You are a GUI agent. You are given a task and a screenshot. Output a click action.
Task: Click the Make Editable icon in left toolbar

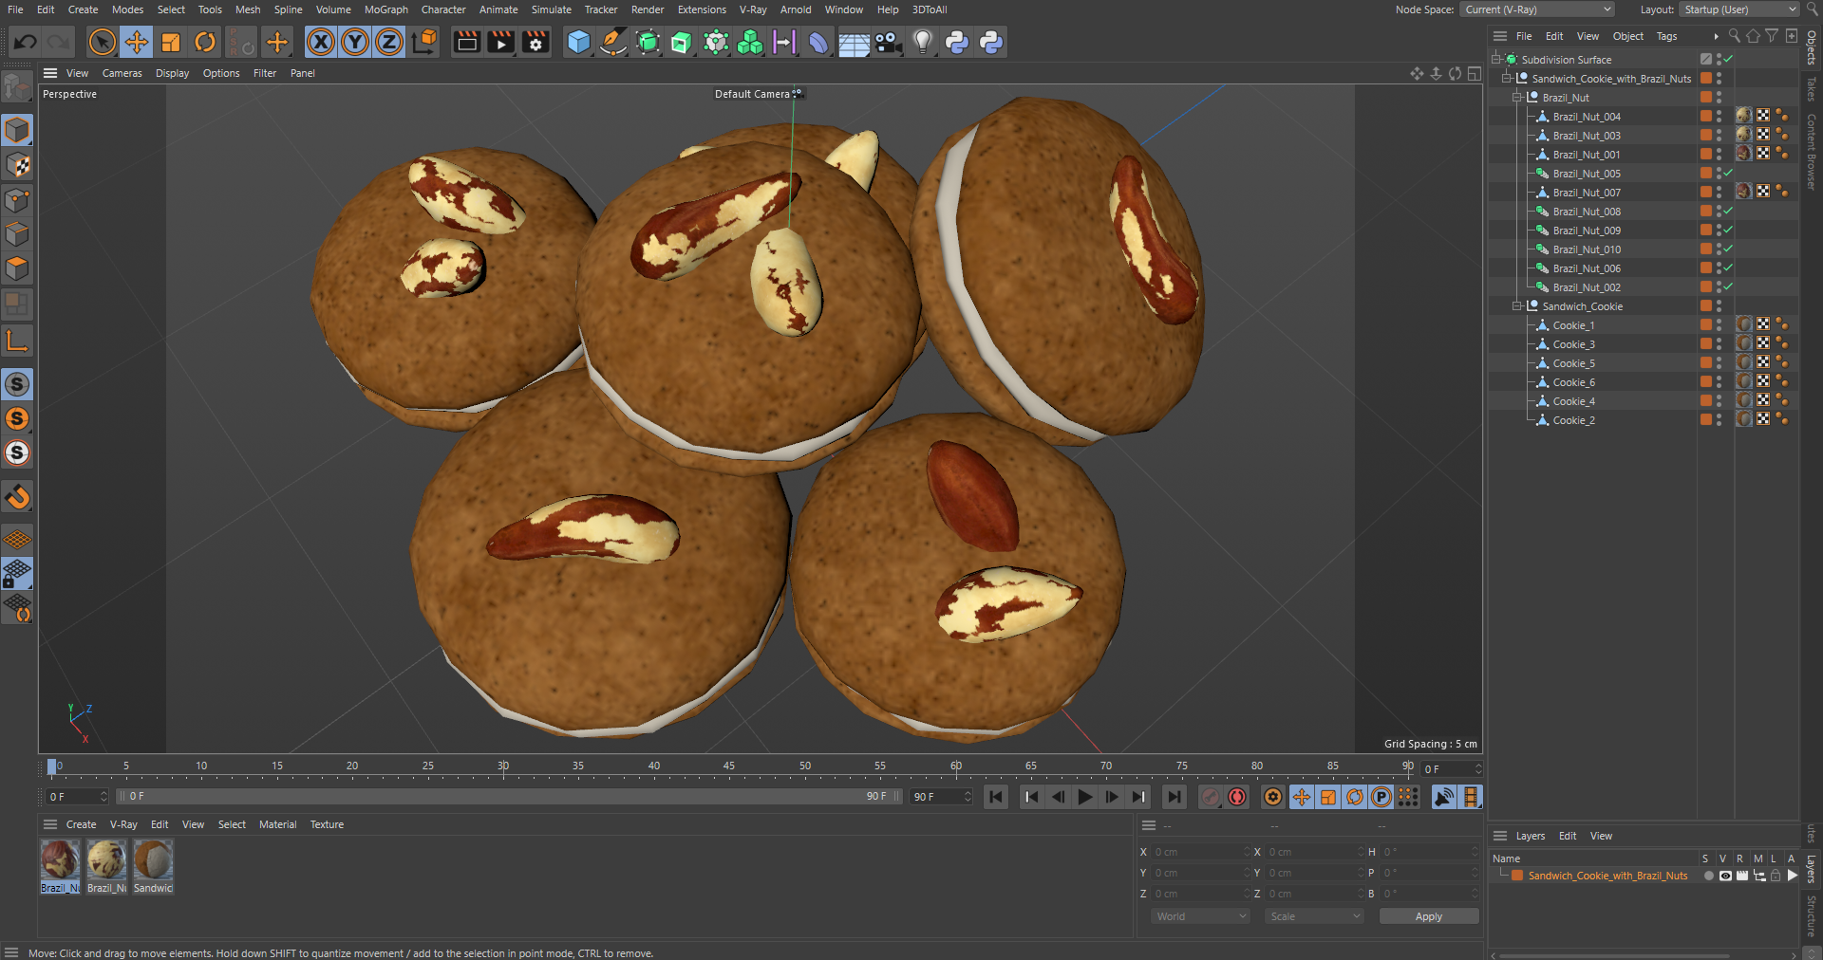coord(17,87)
